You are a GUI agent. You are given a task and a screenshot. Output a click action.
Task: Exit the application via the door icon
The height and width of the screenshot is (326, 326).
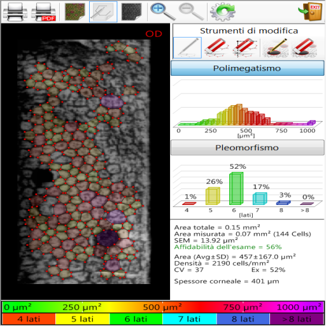coord(310,12)
